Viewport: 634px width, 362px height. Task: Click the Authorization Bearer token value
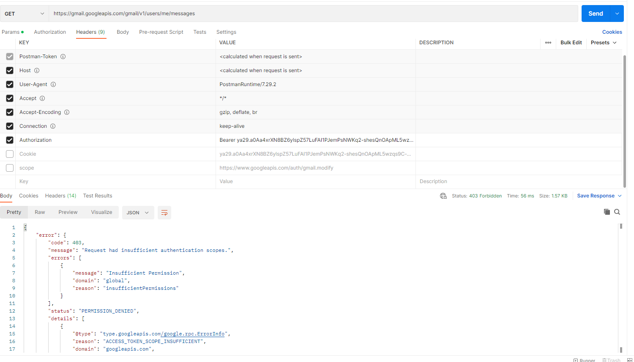(317, 140)
